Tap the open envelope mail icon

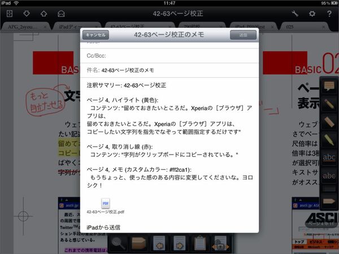coord(61,14)
